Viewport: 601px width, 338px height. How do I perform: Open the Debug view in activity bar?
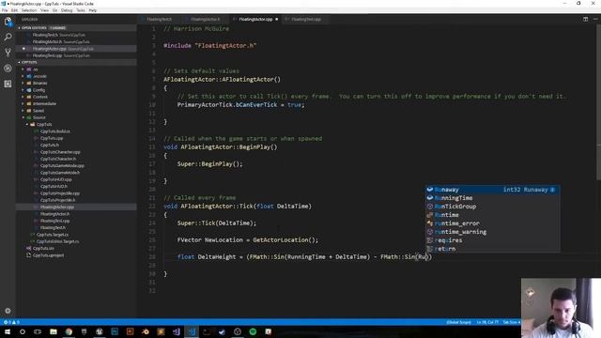click(x=8, y=69)
